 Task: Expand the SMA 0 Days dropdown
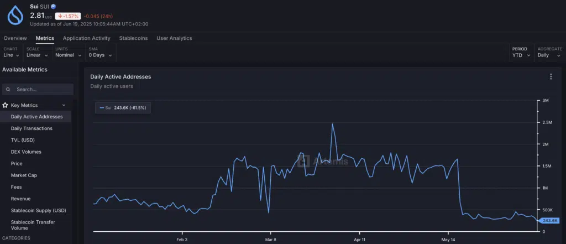101,55
